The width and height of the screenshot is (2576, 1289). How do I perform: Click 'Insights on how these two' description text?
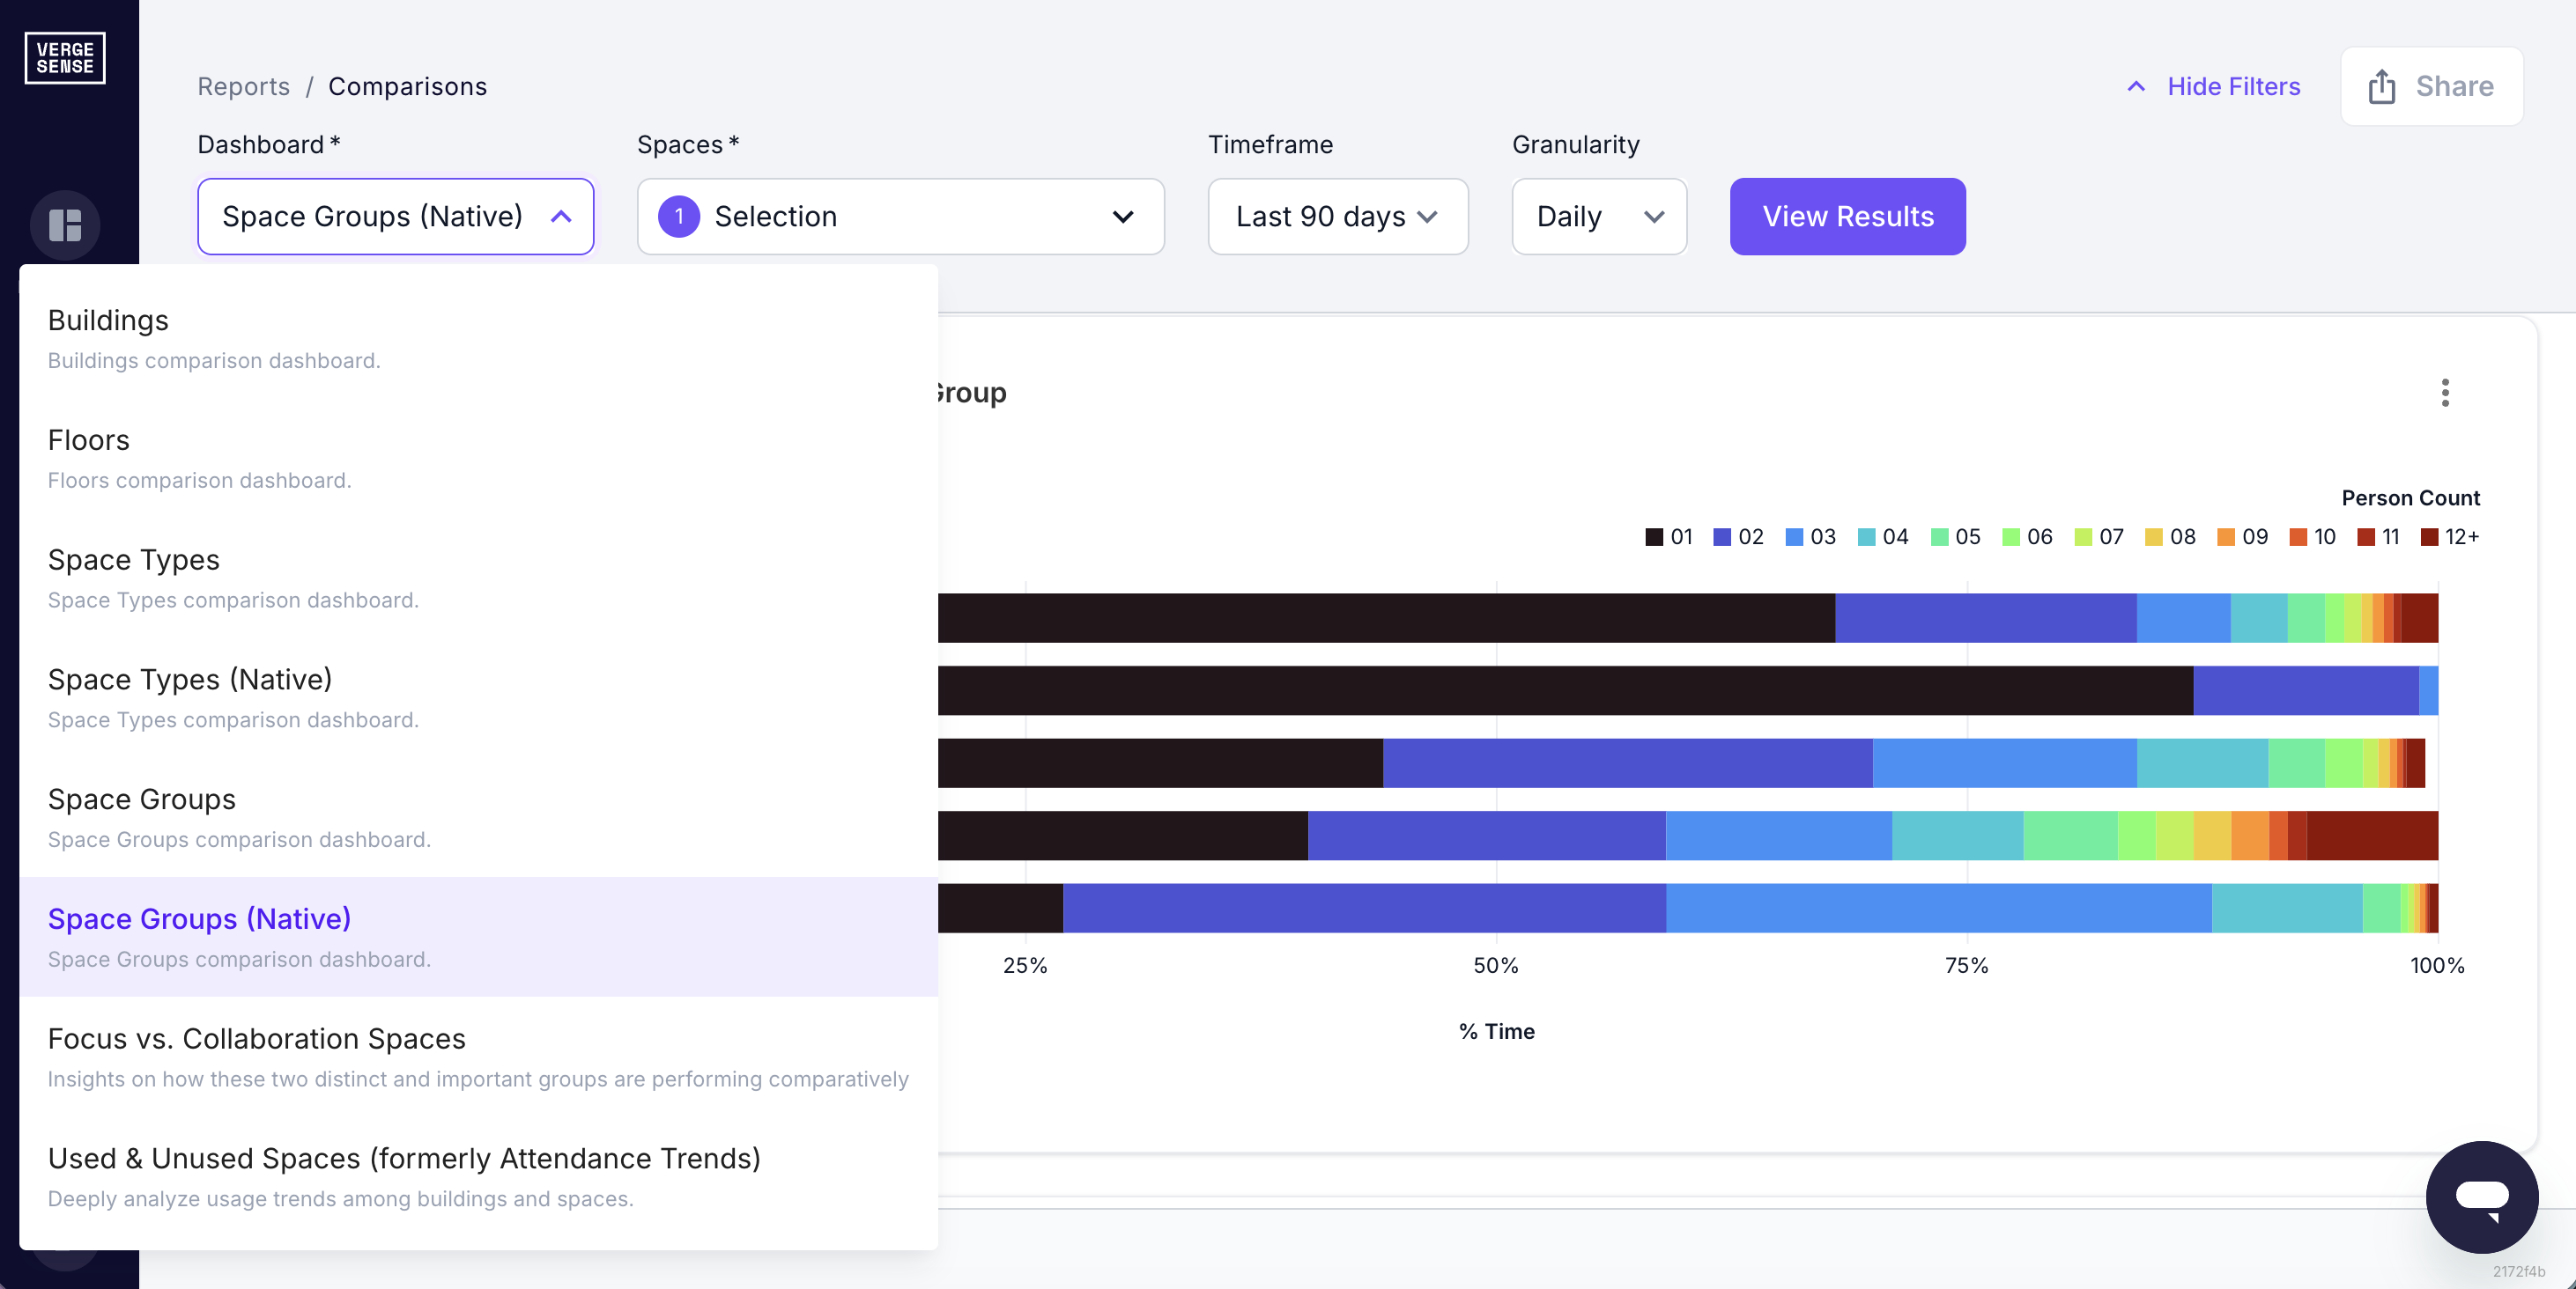click(478, 1079)
